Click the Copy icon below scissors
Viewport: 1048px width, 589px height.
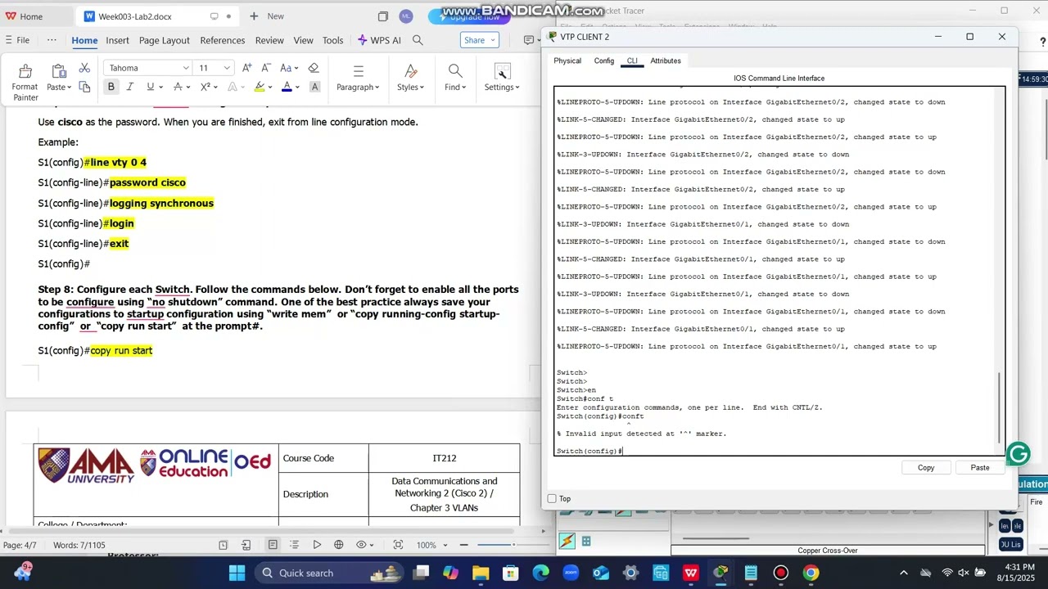point(84,87)
